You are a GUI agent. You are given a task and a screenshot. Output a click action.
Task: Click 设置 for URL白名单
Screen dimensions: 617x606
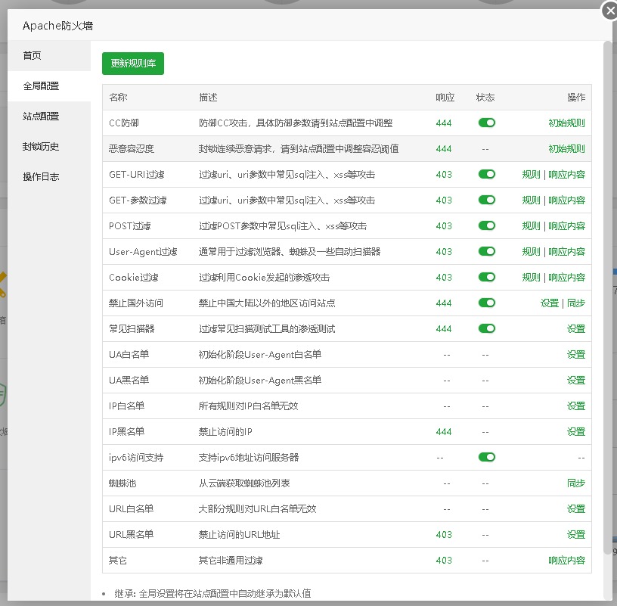pos(576,509)
